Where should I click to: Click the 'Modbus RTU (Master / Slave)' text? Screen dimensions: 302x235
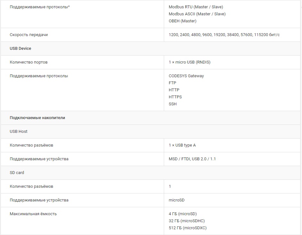click(x=196, y=7)
